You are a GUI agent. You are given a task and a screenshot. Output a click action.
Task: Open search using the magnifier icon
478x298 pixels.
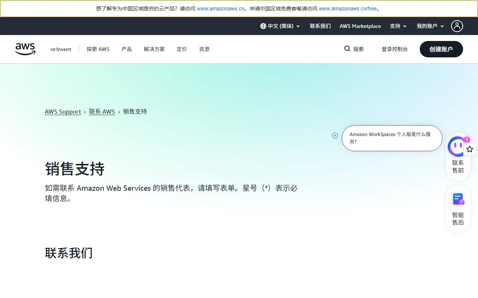pos(347,49)
